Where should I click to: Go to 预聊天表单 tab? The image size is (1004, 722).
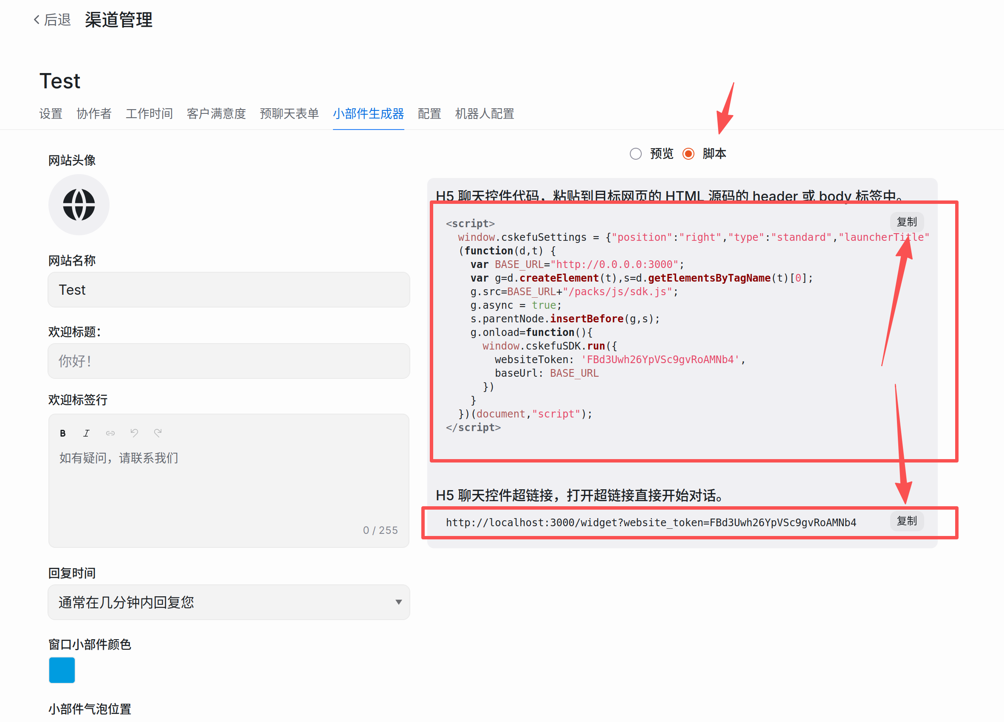[x=289, y=114]
